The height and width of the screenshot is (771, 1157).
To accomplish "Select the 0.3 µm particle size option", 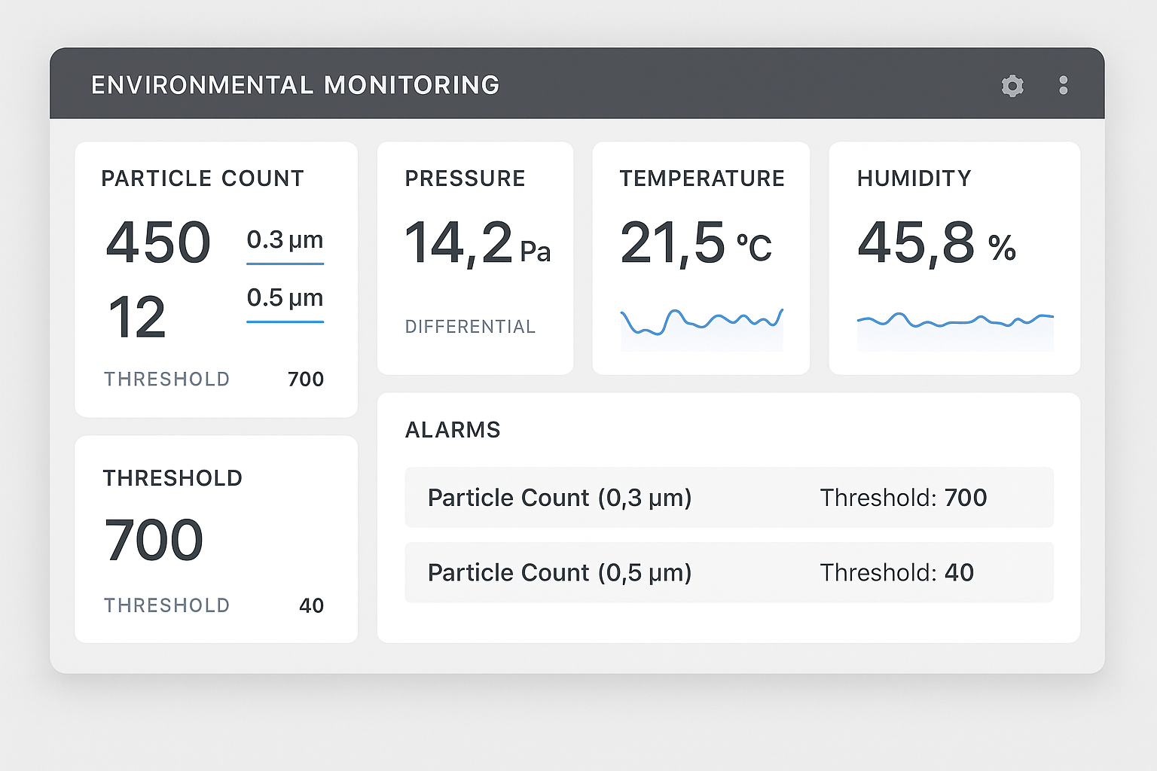I will 285,240.
